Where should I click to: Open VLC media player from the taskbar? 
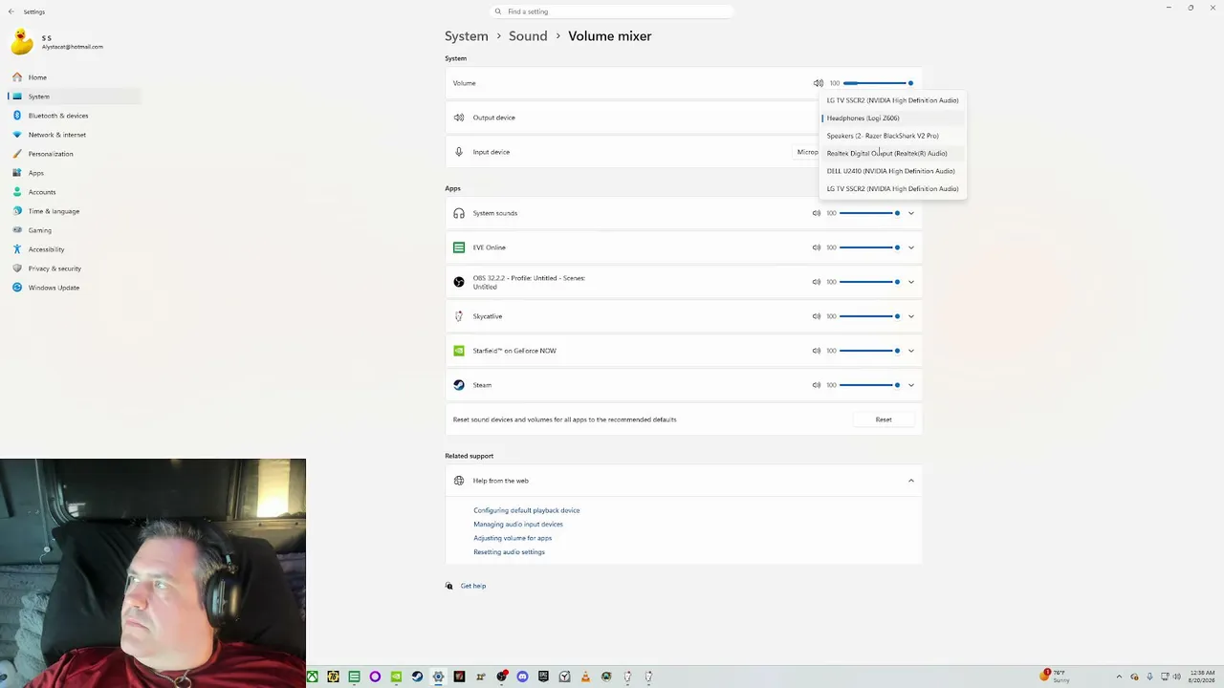pyautogui.click(x=585, y=677)
